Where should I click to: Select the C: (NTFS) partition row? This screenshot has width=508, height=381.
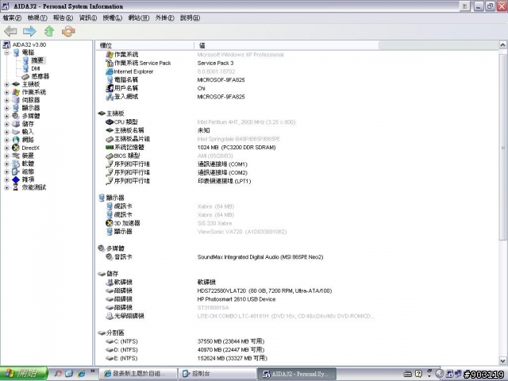click(x=125, y=341)
